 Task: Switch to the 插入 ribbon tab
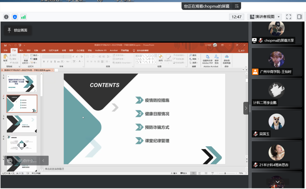coord(21,50)
